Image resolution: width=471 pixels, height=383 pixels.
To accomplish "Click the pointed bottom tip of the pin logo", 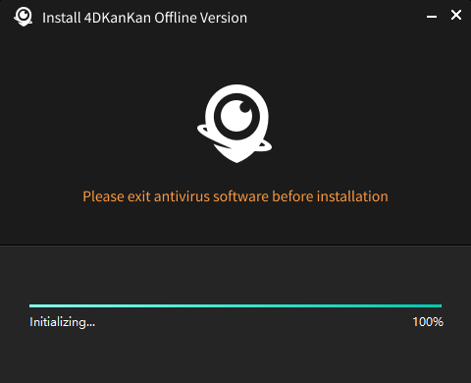I will (236, 160).
